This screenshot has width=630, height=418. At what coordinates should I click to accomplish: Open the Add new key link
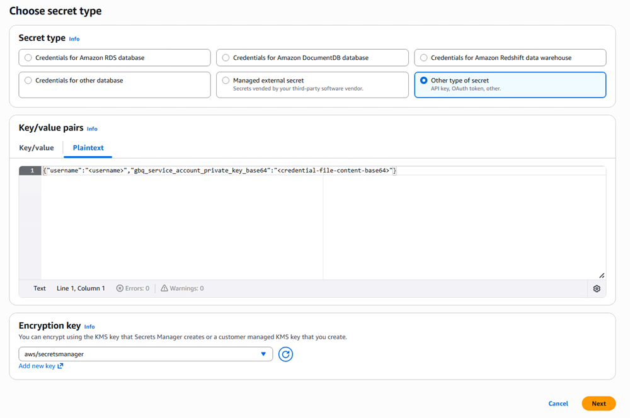tap(37, 366)
